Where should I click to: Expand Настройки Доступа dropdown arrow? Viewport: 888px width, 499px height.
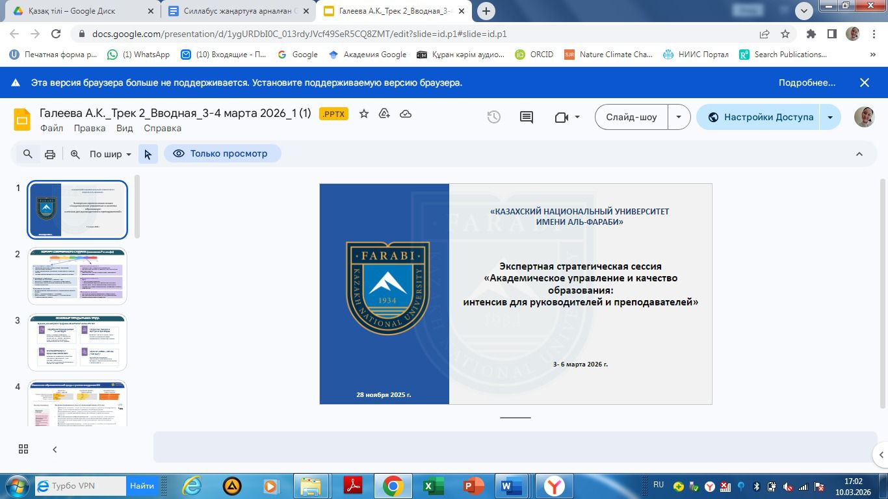pyautogui.click(x=830, y=117)
